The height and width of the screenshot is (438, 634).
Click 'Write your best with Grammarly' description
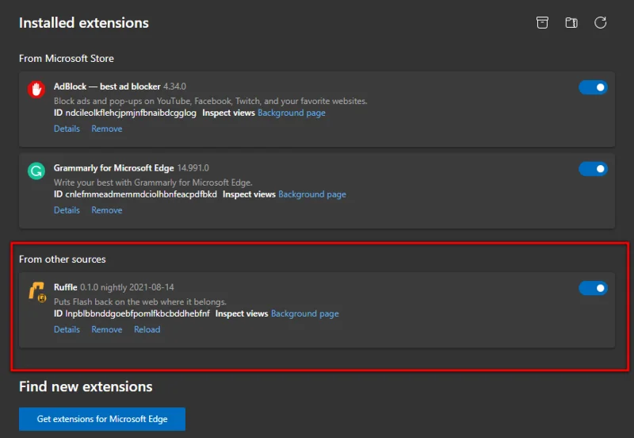pos(153,182)
